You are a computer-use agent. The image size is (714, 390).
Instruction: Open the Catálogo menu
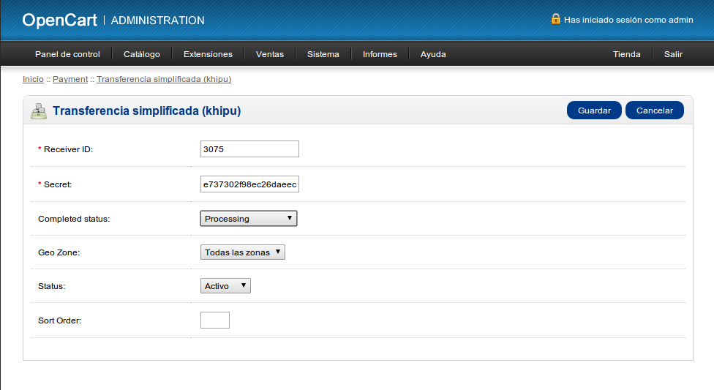pos(142,54)
